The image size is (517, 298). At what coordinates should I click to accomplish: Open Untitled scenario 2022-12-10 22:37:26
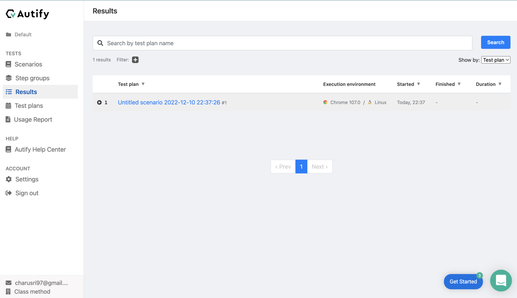coord(169,102)
